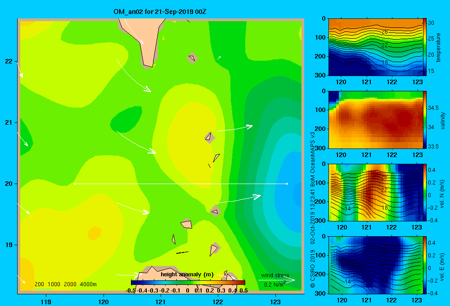Click the vel. E color scale bar
This screenshot has width=450, height=306.
coord(425,265)
